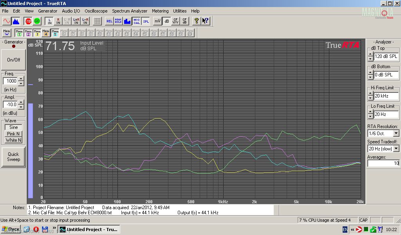401x235 pixels.
Task: Start input processing with the green GO icon
Action: coord(37,21)
